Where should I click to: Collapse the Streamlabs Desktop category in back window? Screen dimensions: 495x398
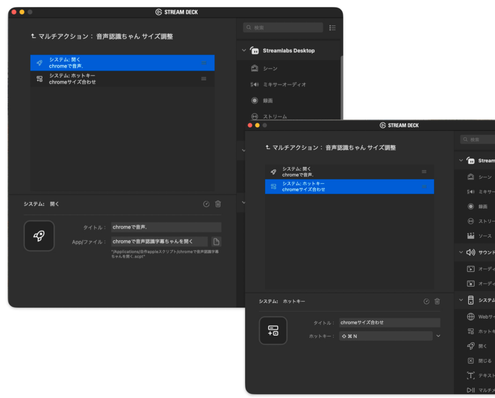pyautogui.click(x=244, y=50)
